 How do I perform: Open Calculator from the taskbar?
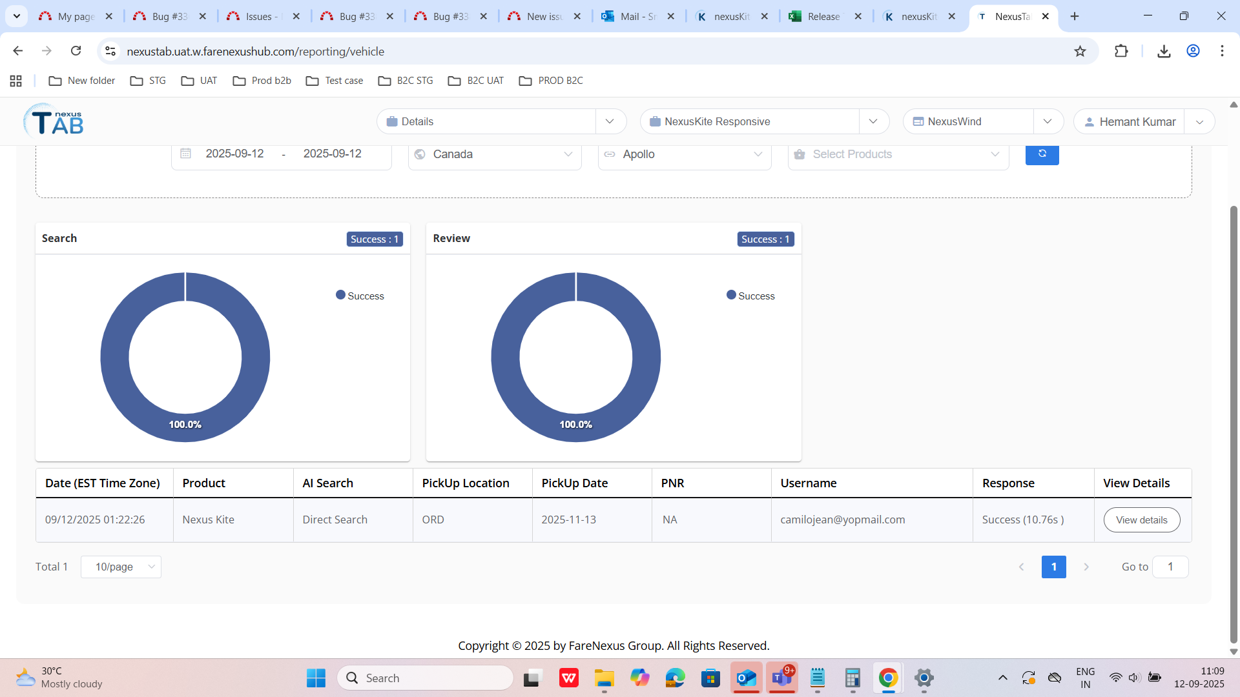coord(852,678)
